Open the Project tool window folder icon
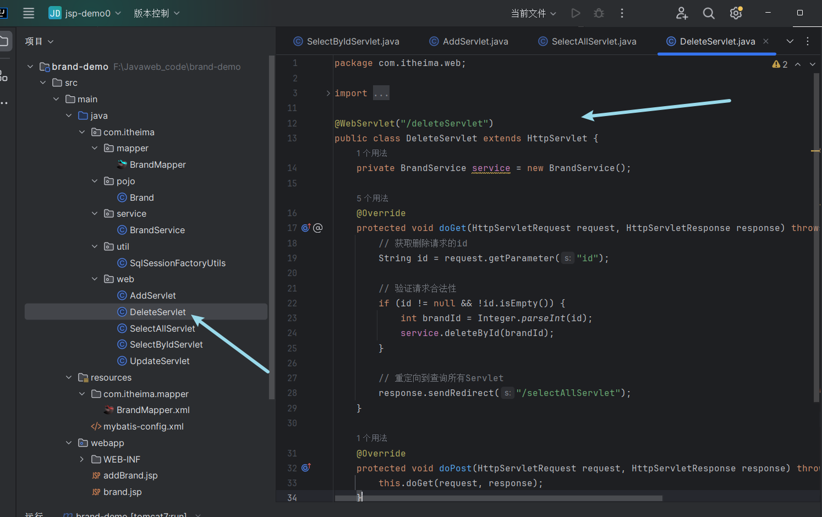Viewport: 822px width, 517px height. [4, 41]
